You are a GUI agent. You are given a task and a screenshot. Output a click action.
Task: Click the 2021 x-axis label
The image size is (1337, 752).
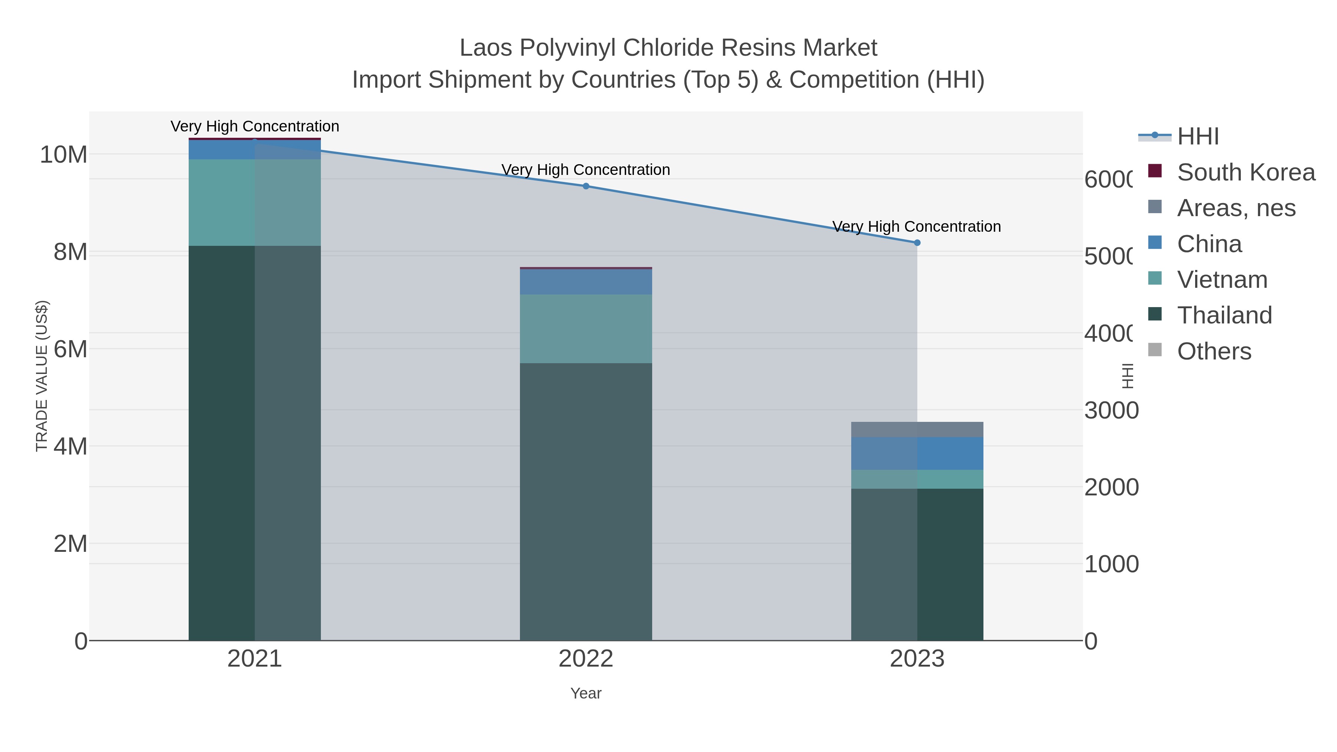(254, 658)
